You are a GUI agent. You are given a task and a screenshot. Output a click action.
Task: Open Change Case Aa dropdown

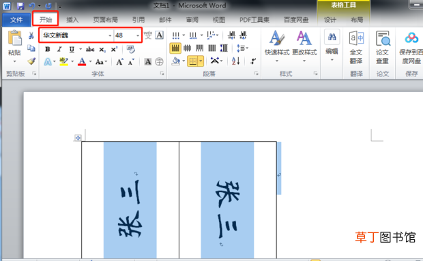pyautogui.click(x=101, y=62)
